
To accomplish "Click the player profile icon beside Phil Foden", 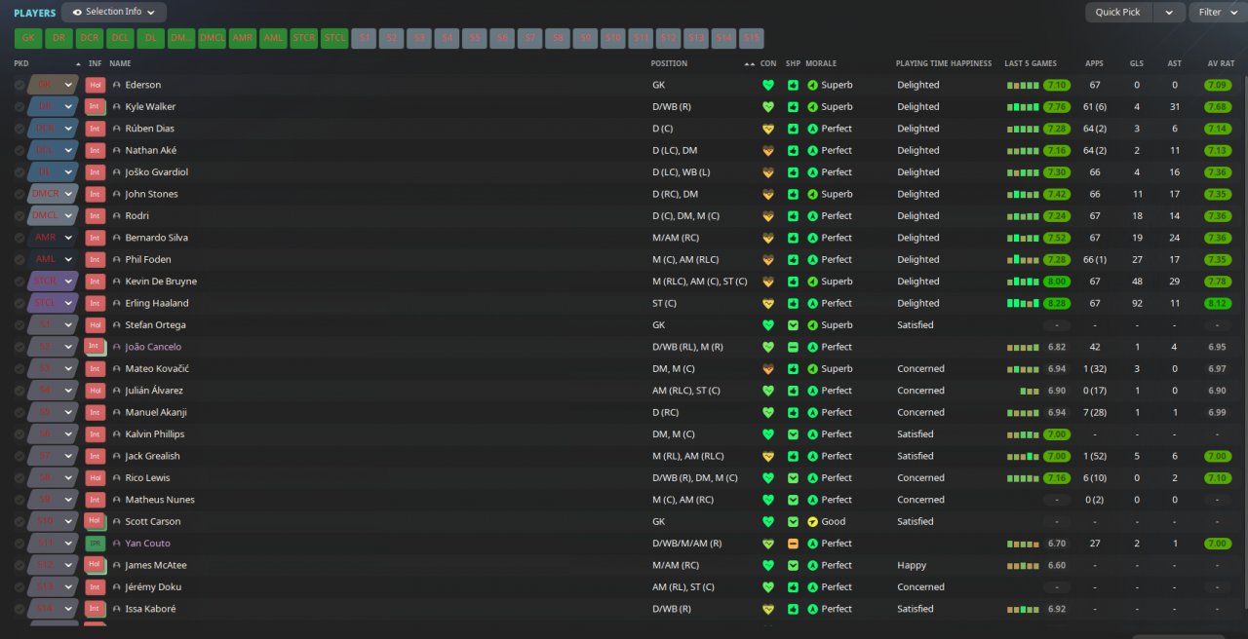I will coord(117,260).
